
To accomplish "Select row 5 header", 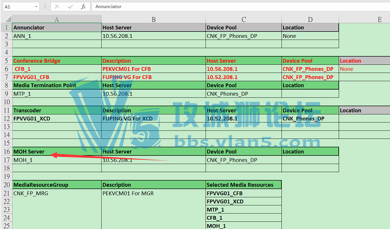I will (x=6, y=61).
